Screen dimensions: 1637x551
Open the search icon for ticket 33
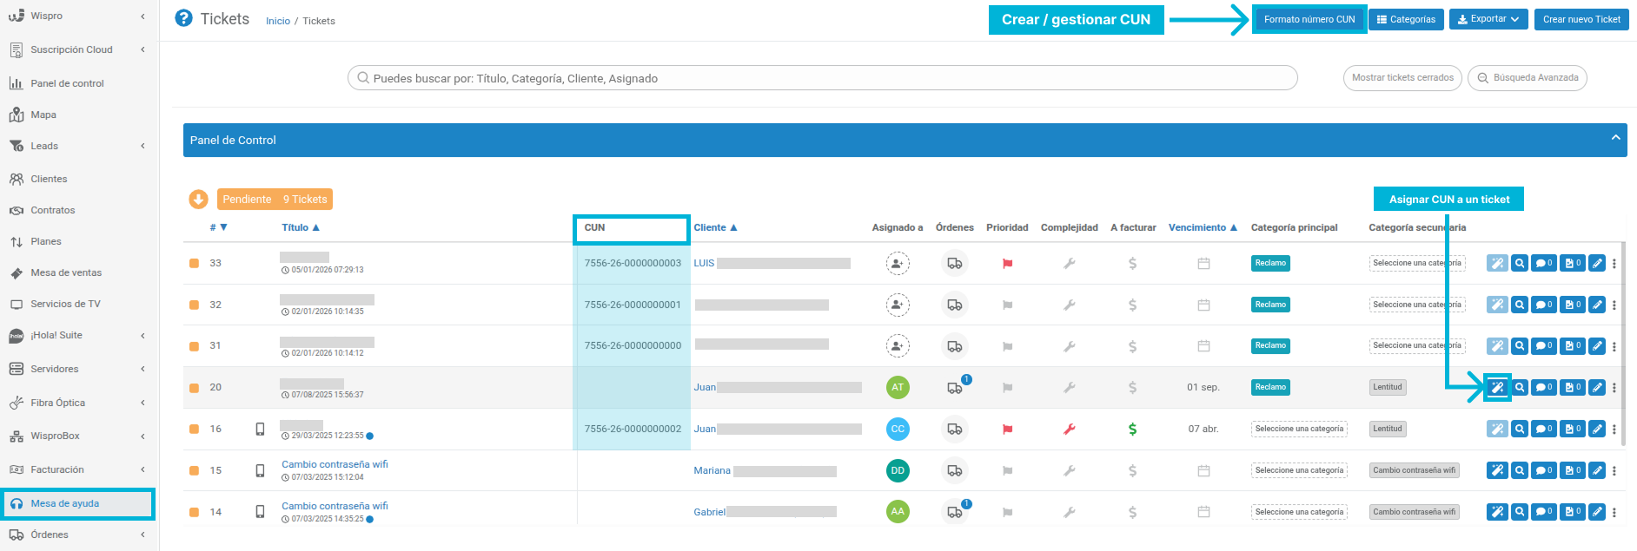click(x=1520, y=263)
